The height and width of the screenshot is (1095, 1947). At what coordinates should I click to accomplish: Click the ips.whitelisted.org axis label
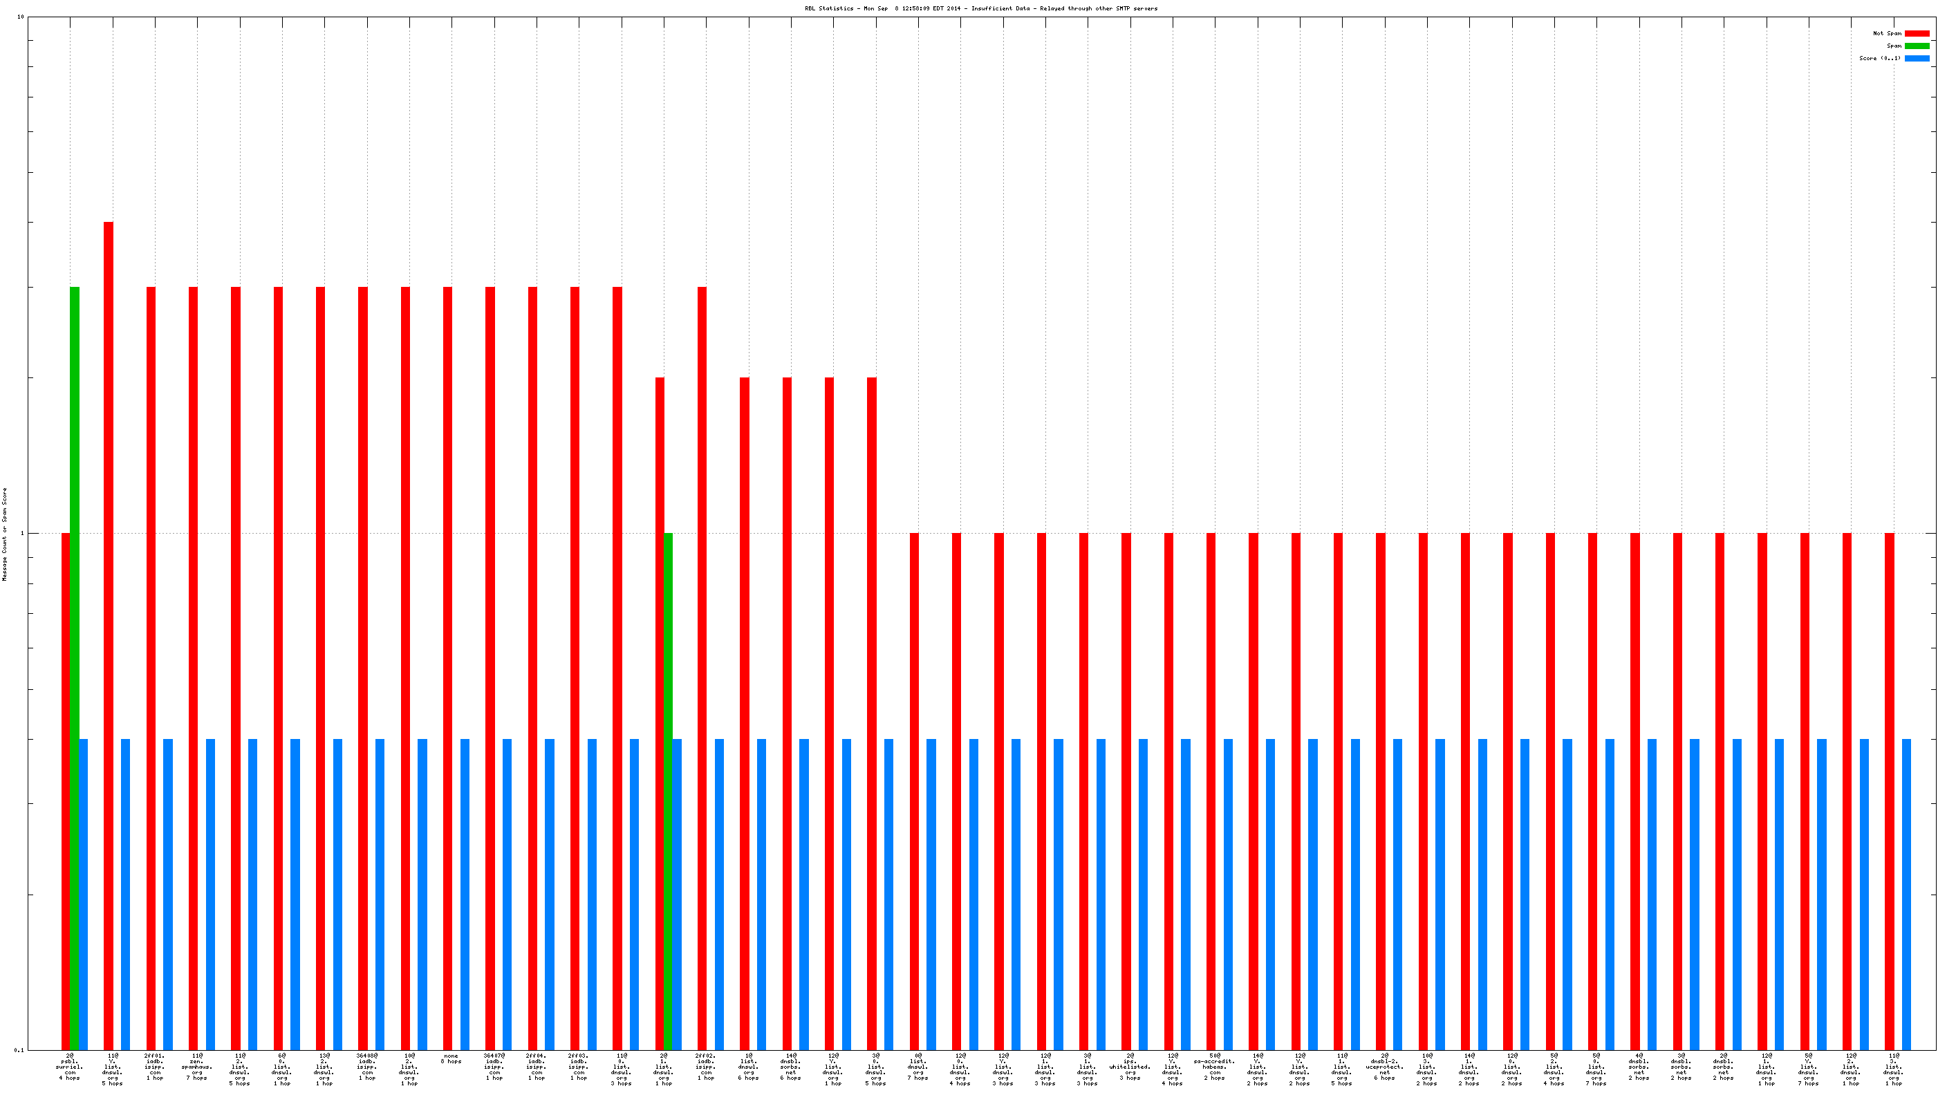tap(1129, 1066)
